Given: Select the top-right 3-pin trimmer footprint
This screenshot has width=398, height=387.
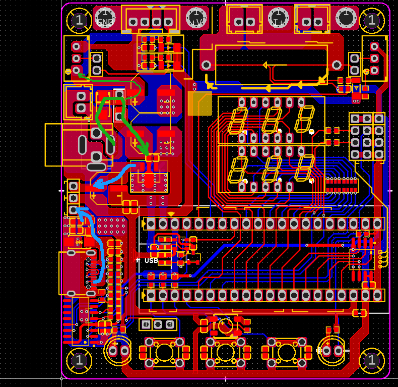Looking at the screenshot, I should tap(374, 59).
